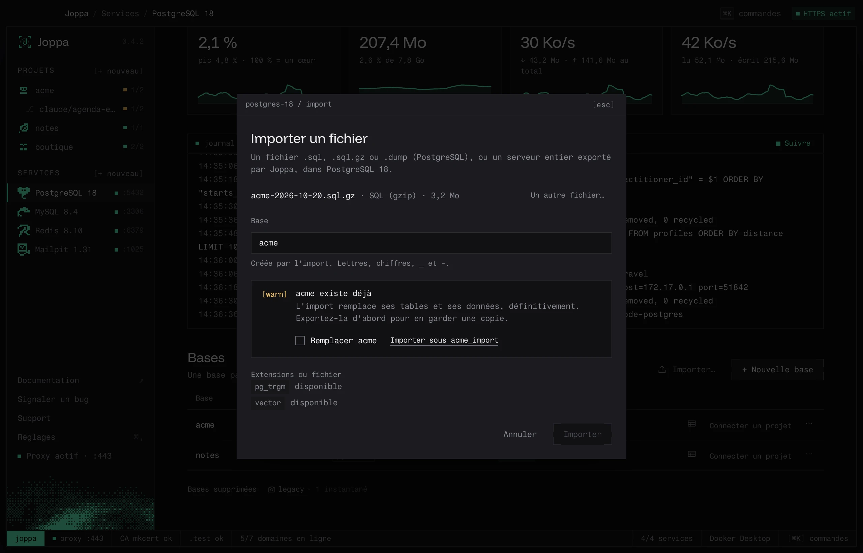
Task: Toggle Suivre on the journal panel
Action: coord(793,143)
